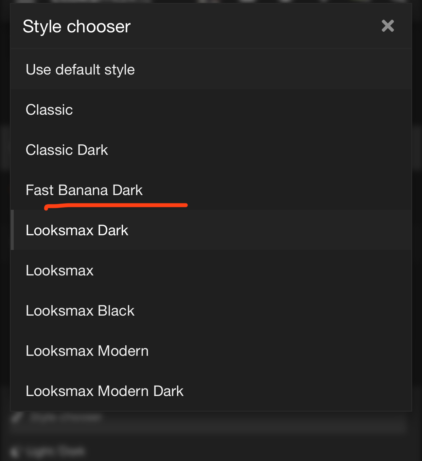This screenshot has width=422, height=461.
Task: Select the Looksmax Dark style
Action: point(77,230)
